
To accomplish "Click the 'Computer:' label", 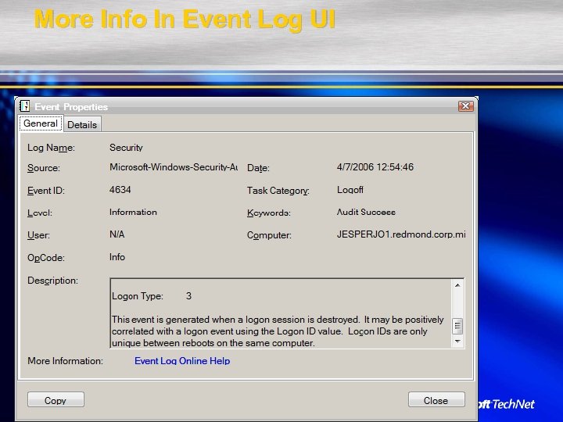I will 269,235.
